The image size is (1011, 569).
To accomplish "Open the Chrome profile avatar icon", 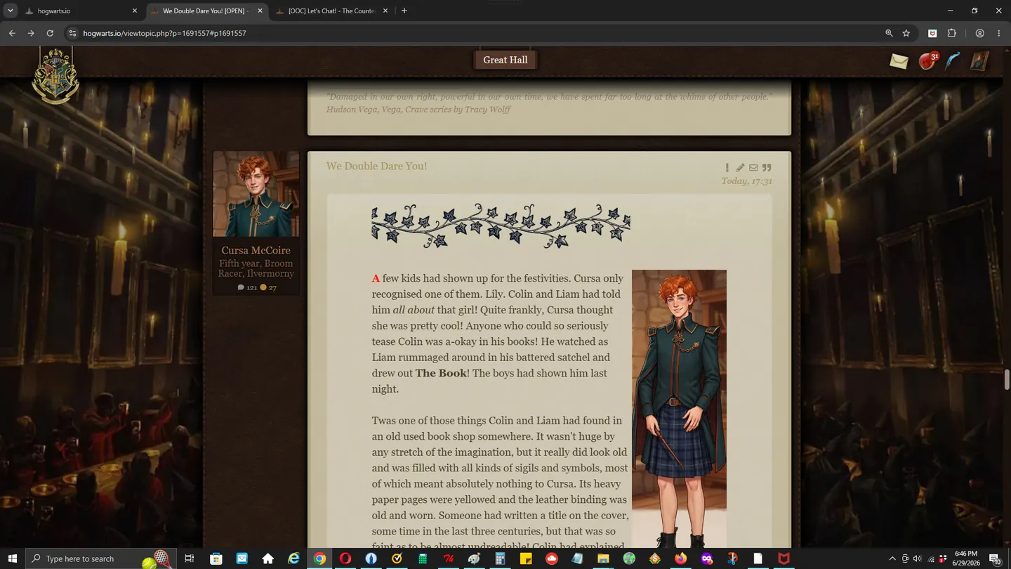I will point(979,33).
